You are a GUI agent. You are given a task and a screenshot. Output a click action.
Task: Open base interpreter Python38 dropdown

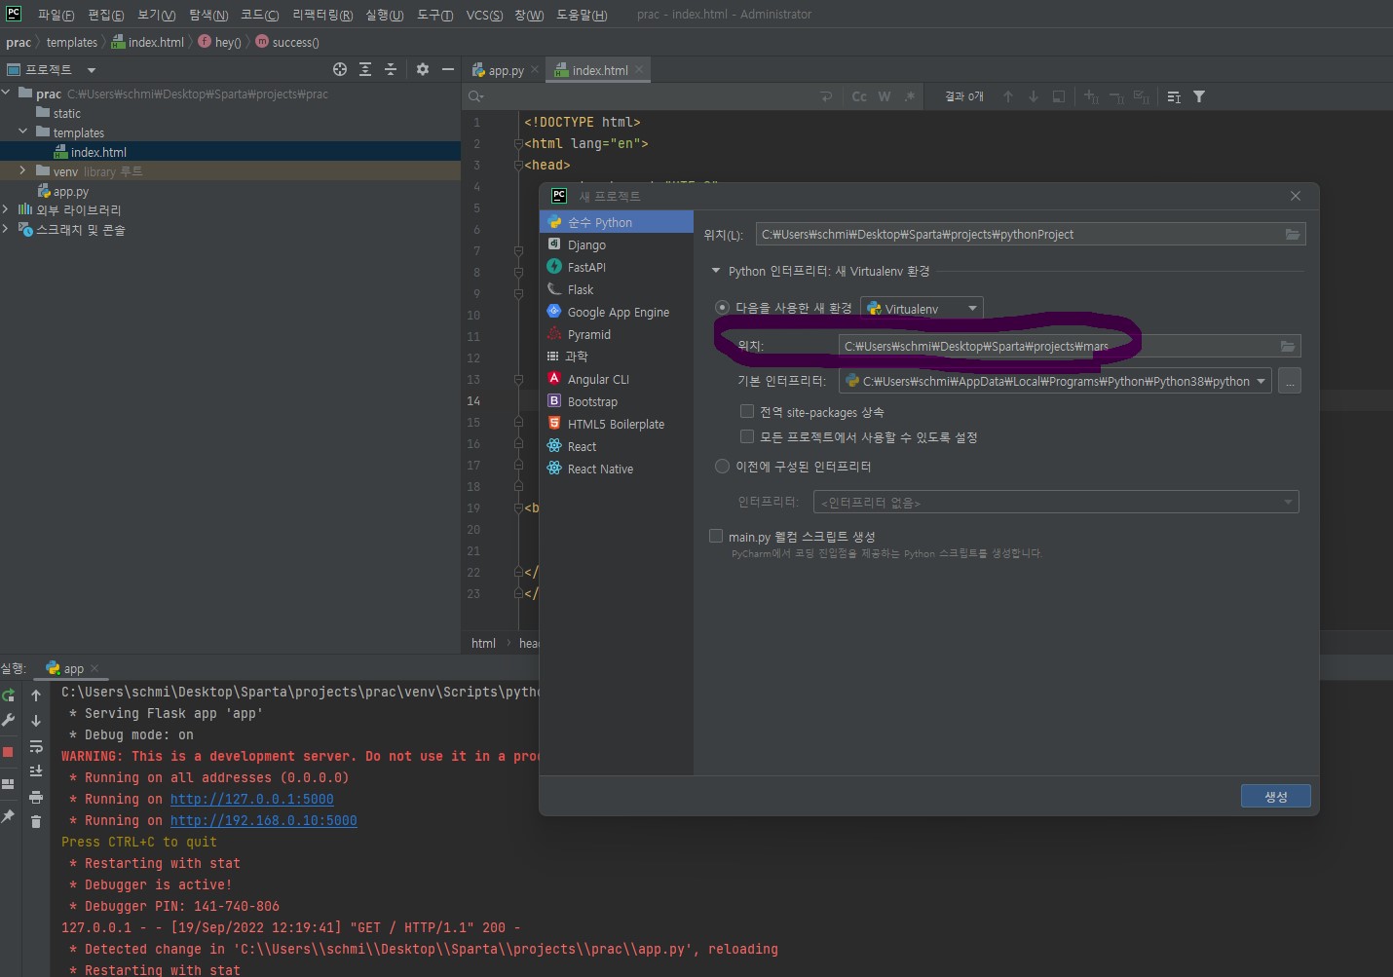(1055, 381)
